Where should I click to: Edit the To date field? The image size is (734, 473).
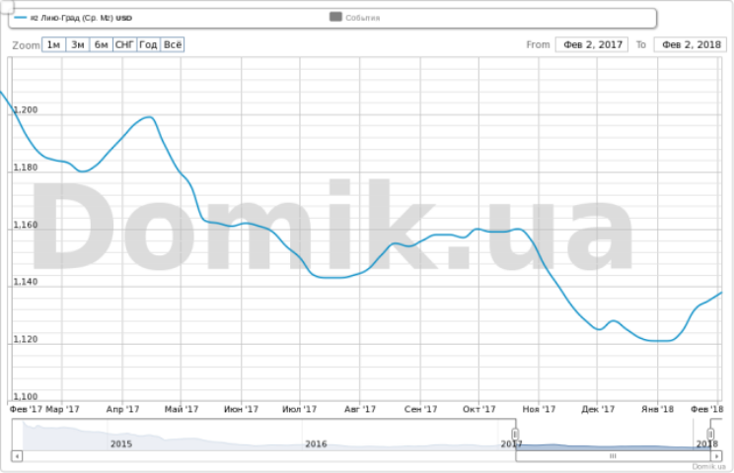pos(691,45)
